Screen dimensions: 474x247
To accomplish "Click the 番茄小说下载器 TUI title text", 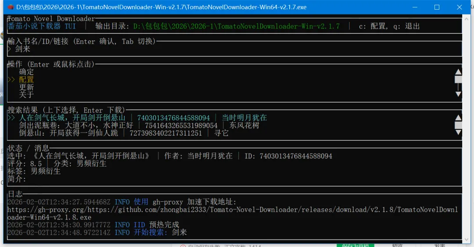I will pyautogui.click(x=42, y=26).
